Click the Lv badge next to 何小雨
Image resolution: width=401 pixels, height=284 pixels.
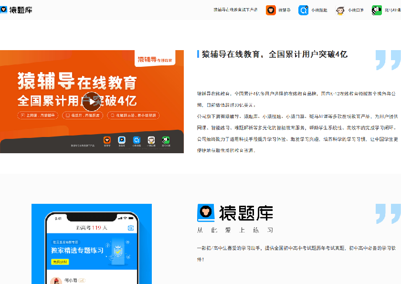click(x=82, y=281)
